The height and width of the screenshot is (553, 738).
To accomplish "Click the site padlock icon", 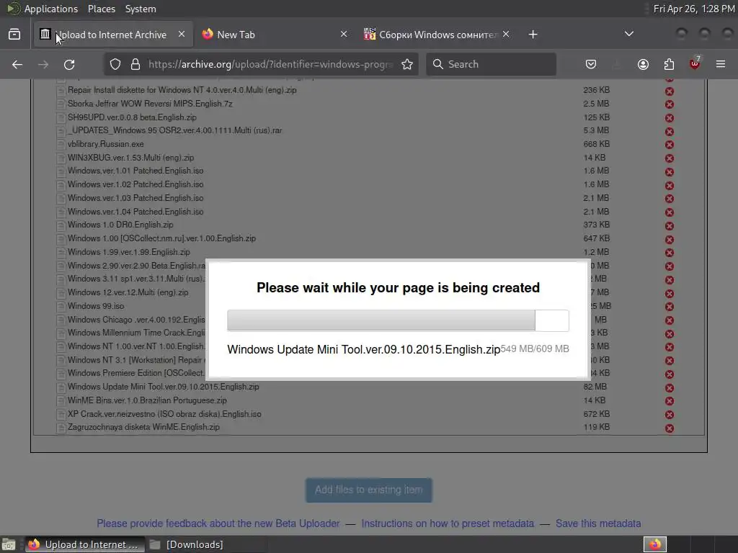I will 135,64.
